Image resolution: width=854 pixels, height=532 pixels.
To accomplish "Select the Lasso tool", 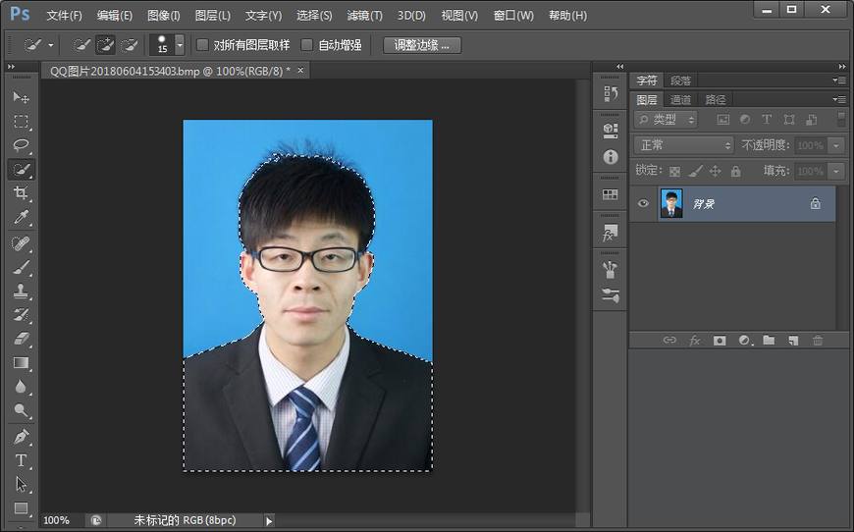I will click(22, 145).
